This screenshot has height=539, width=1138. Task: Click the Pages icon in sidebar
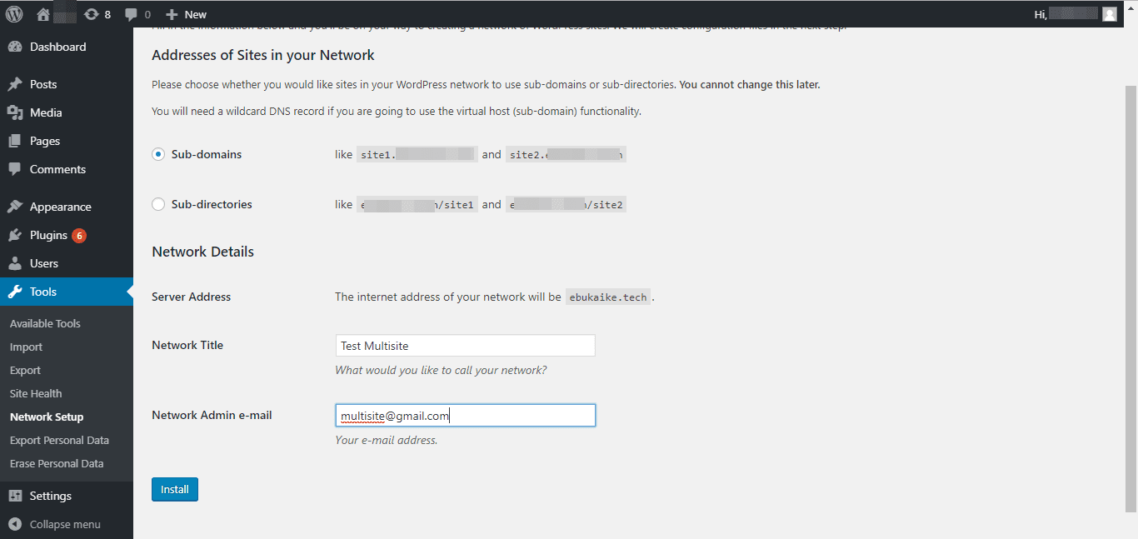point(15,141)
